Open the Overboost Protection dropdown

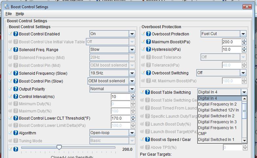pos(243,34)
